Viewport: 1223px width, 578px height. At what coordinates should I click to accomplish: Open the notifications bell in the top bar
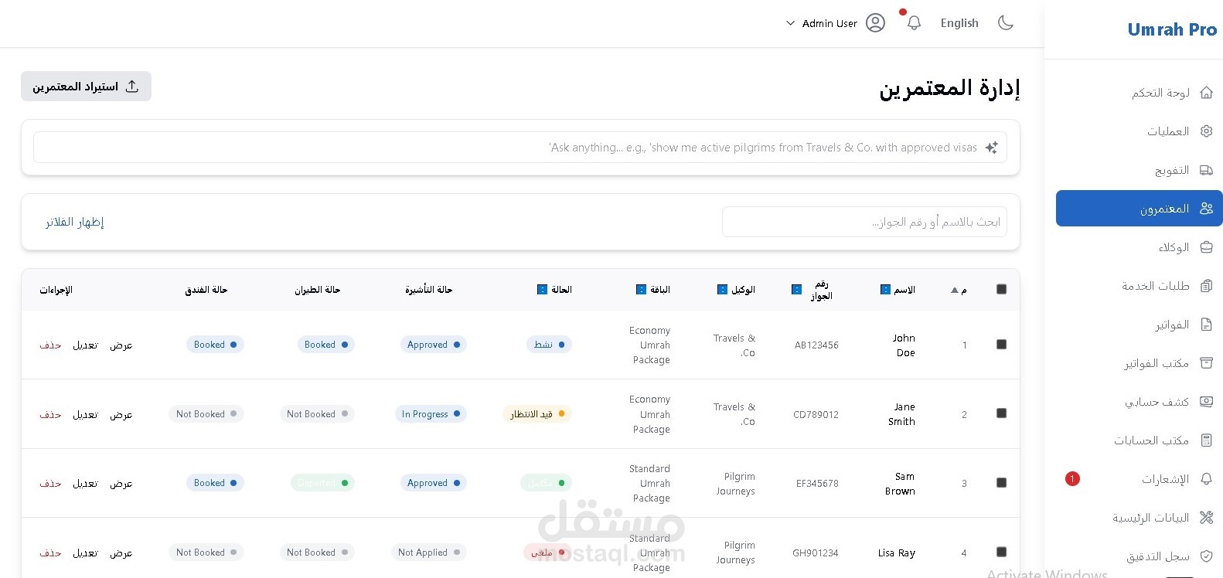click(914, 23)
